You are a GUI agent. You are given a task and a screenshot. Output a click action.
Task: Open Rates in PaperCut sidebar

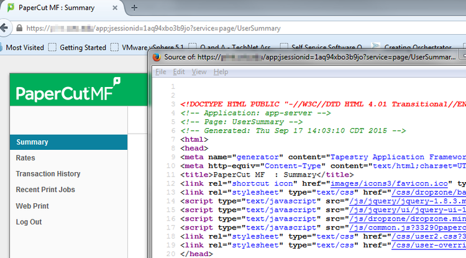point(25,158)
